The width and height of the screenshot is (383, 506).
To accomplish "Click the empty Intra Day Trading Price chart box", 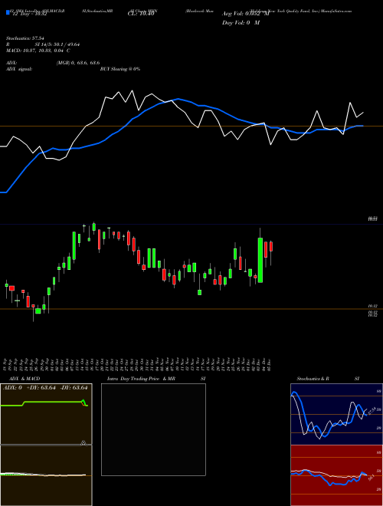I will (x=153, y=429).
